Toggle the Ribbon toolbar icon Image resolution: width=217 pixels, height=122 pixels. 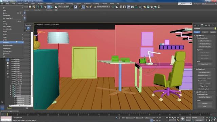(x=129, y=7)
